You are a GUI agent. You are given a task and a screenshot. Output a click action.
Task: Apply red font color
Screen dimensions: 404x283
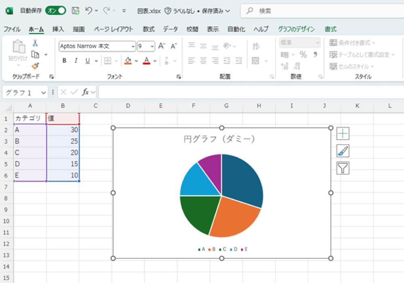pyautogui.click(x=146, y=61)
